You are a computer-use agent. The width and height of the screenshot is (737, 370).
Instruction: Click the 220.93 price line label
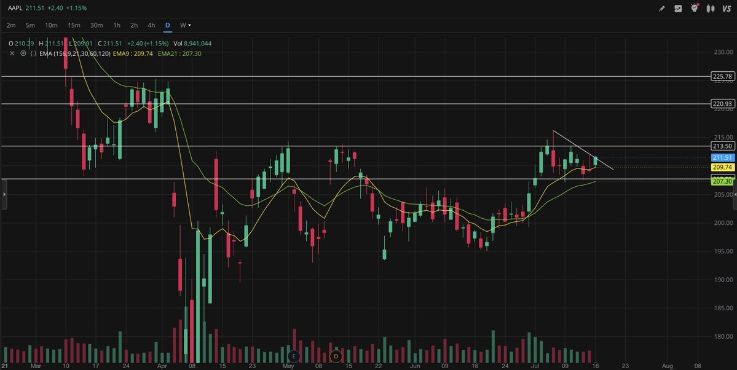point(722,104)
